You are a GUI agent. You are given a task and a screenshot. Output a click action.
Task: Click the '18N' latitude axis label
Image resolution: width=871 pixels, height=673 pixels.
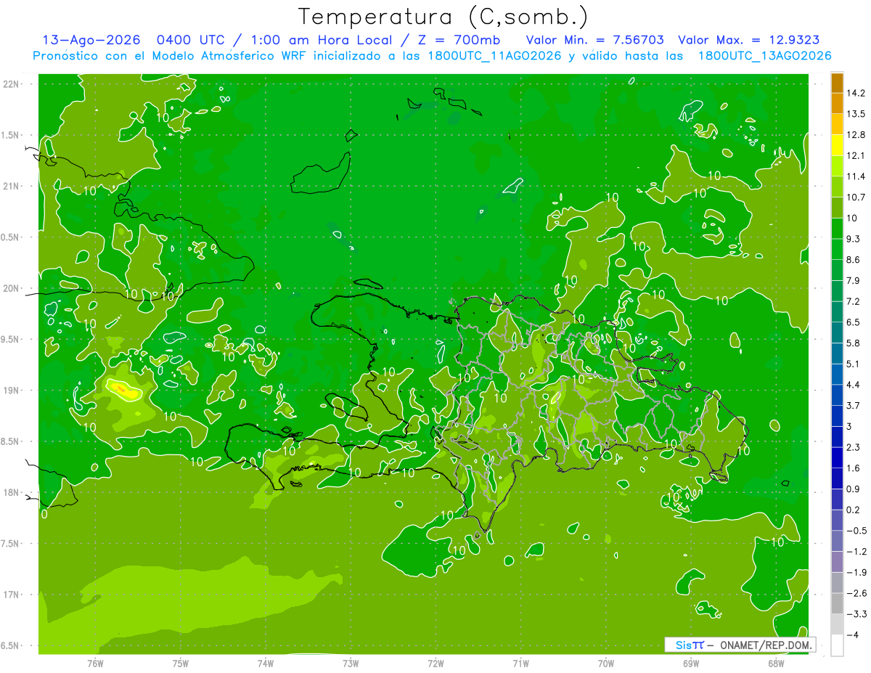click(x=11, y=493)
